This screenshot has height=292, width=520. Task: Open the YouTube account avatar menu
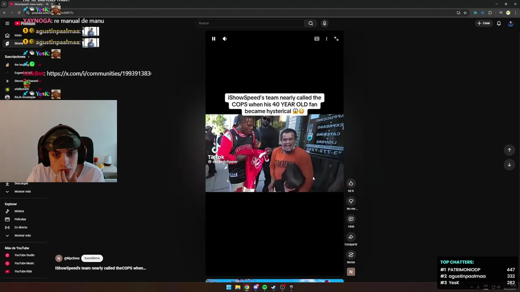tap(511, 23)
